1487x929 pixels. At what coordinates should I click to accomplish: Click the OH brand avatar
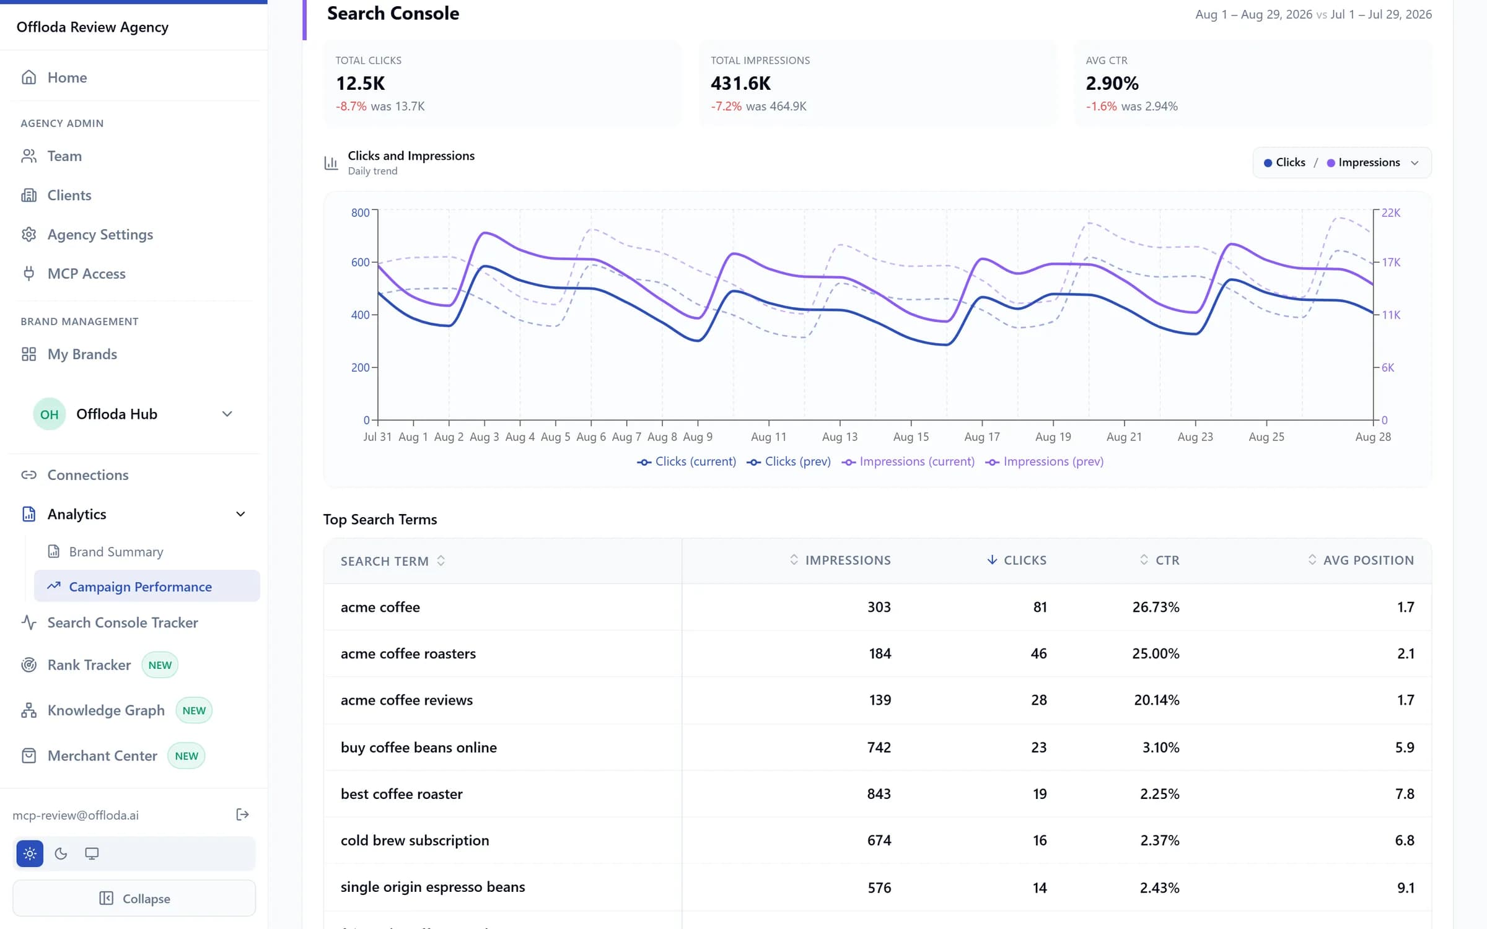tap(50, 414)
